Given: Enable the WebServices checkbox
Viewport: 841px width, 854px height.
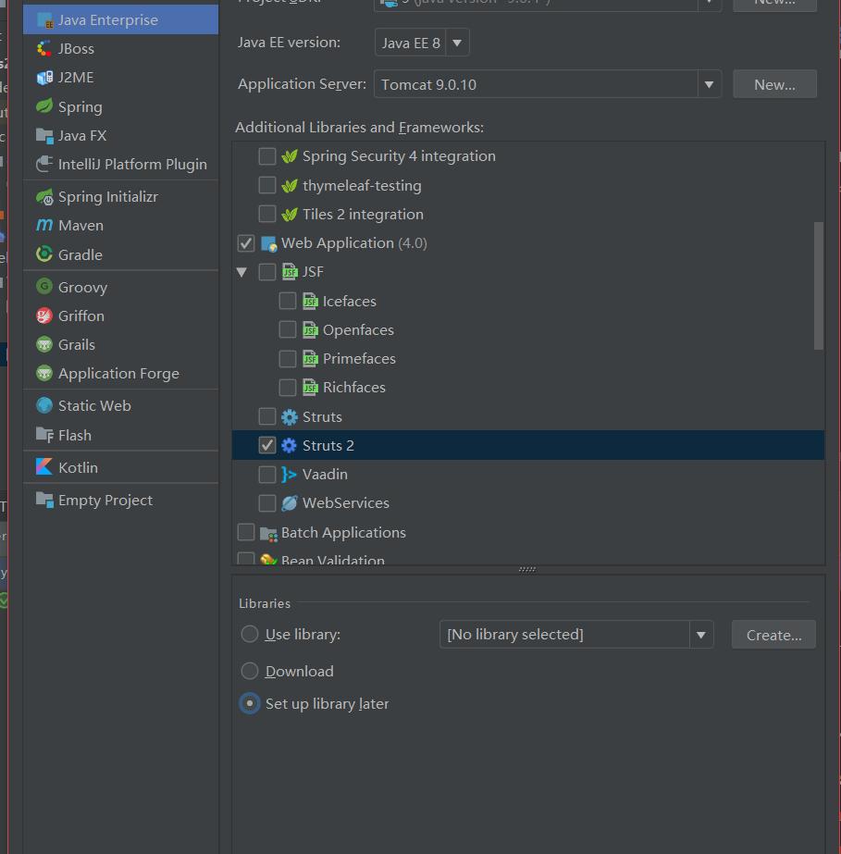Looking at the screenshot, I should (x=266, y=502).
